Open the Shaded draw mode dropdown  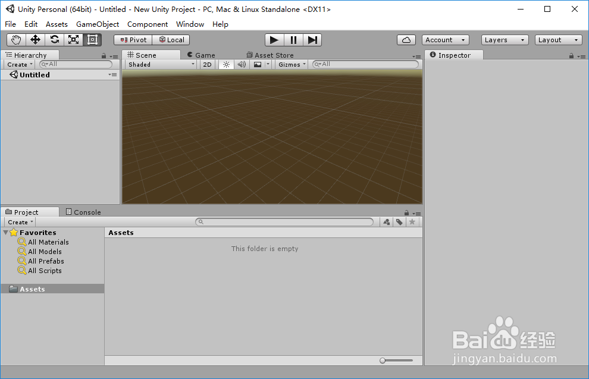pyautogui.click(x=159, y=64)
